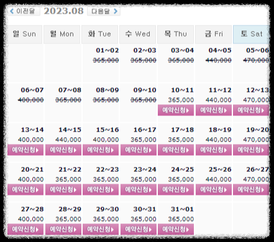The height and width of the screenshot is (242, 274).
Task: Reserve the 22~23 night
Action: click(x=101, y=189)
